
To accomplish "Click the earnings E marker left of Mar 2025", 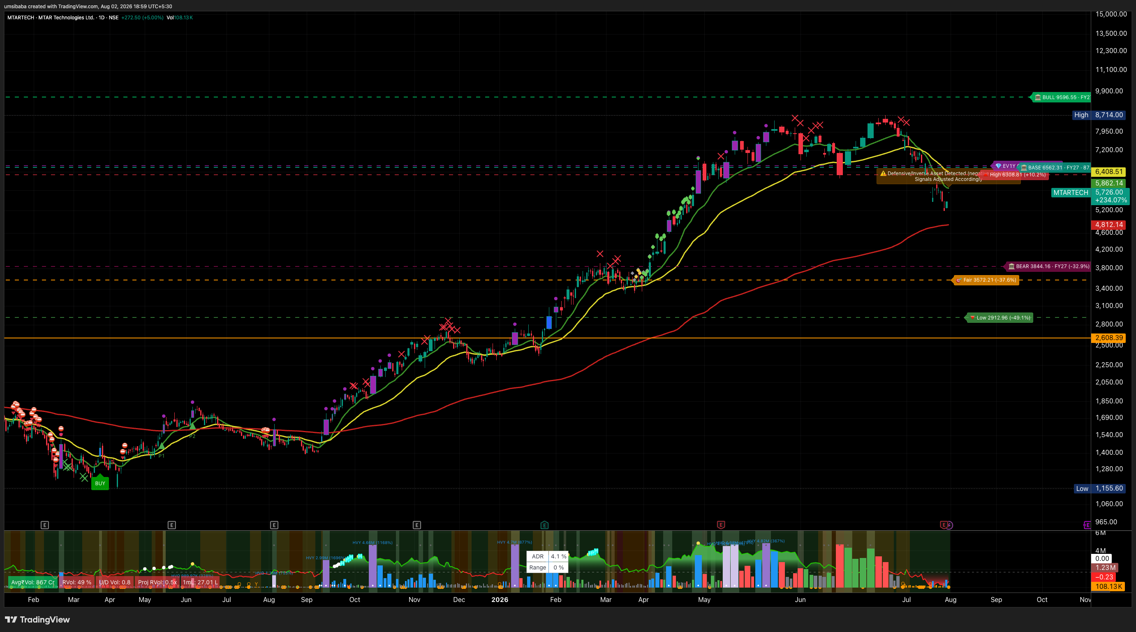I will 44,525.
